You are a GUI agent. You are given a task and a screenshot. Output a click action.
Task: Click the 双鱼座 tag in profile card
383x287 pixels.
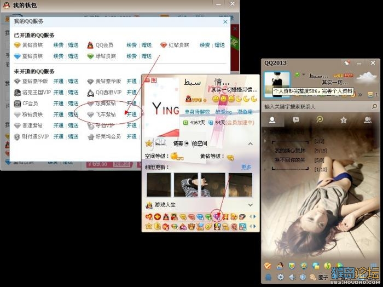[245, 112]
